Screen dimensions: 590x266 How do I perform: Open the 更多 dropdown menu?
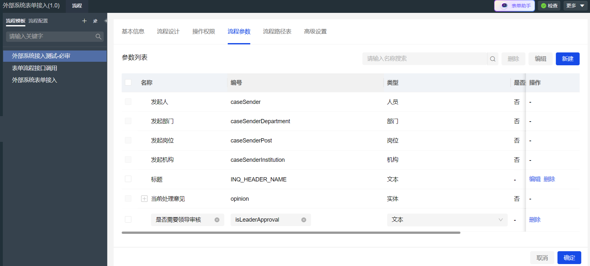pyautogui.click(x=575, y=6)
